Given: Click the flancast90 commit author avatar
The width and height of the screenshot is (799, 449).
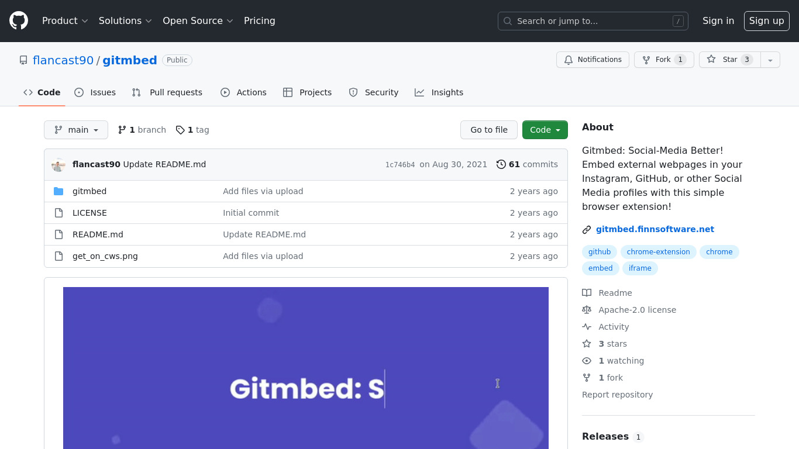Looking at the screenshot, I should pyautogui.click(x=58, y=165).
